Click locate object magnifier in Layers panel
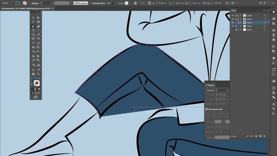Viewport: 277px width, 156px height. point(247,136)
